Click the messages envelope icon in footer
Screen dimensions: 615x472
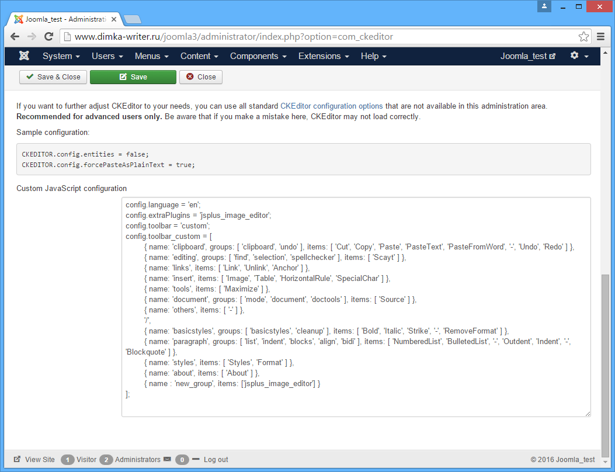tap(167, 460)
